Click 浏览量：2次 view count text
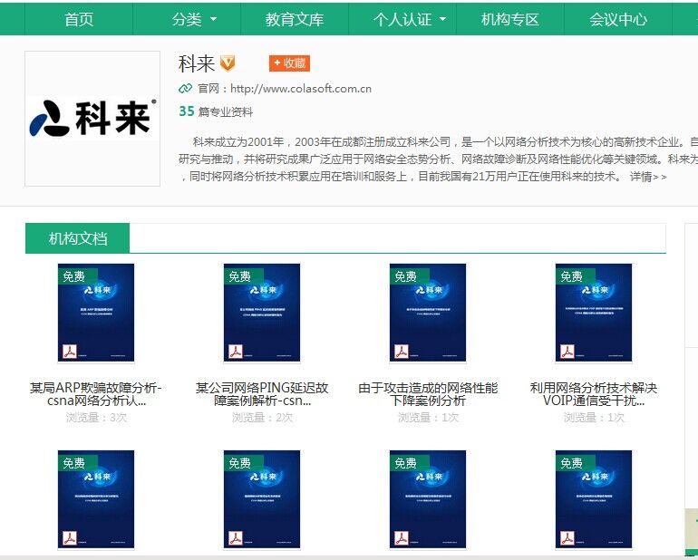Screen dimensions: 698x560 [262, 418]
